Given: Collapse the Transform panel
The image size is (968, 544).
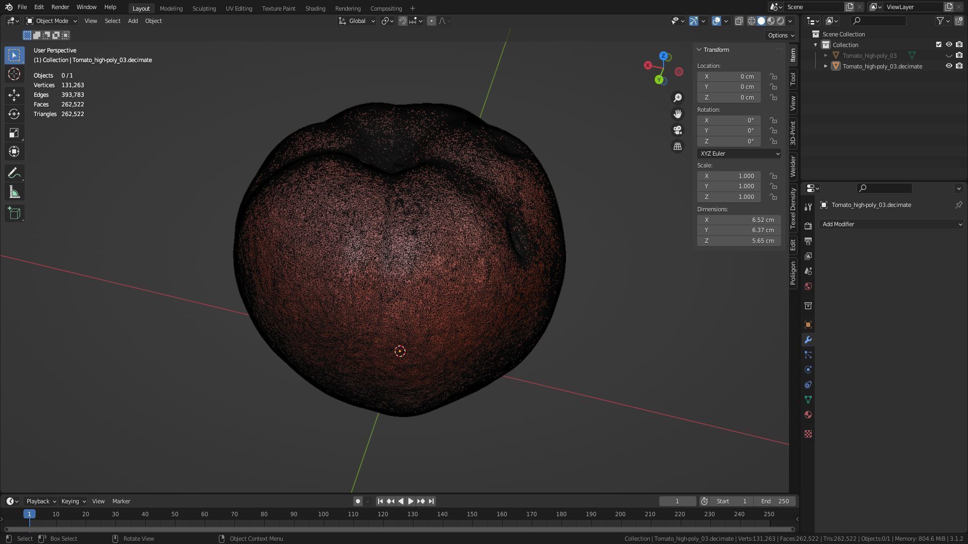Looking at the screenshot, I should [699, 50].
